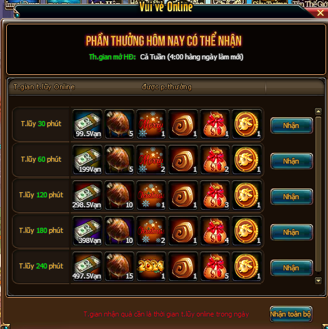Select the 2024 reward item icon
The image size is (328, 329).
pyautogui.click(x=151, y=267)
